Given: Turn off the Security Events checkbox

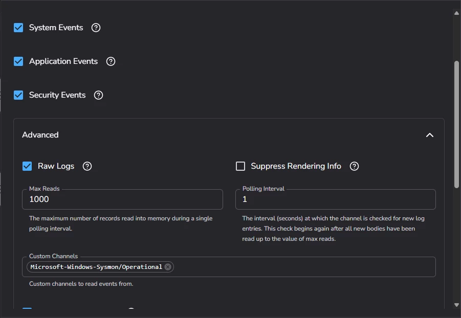Looking at the screenshot, I should tap(18, 95).
